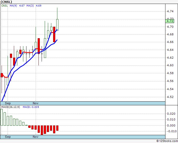The image size is (178, 143).
Task: Click the MA(9) legend label
Action: (x=13, y=6)
